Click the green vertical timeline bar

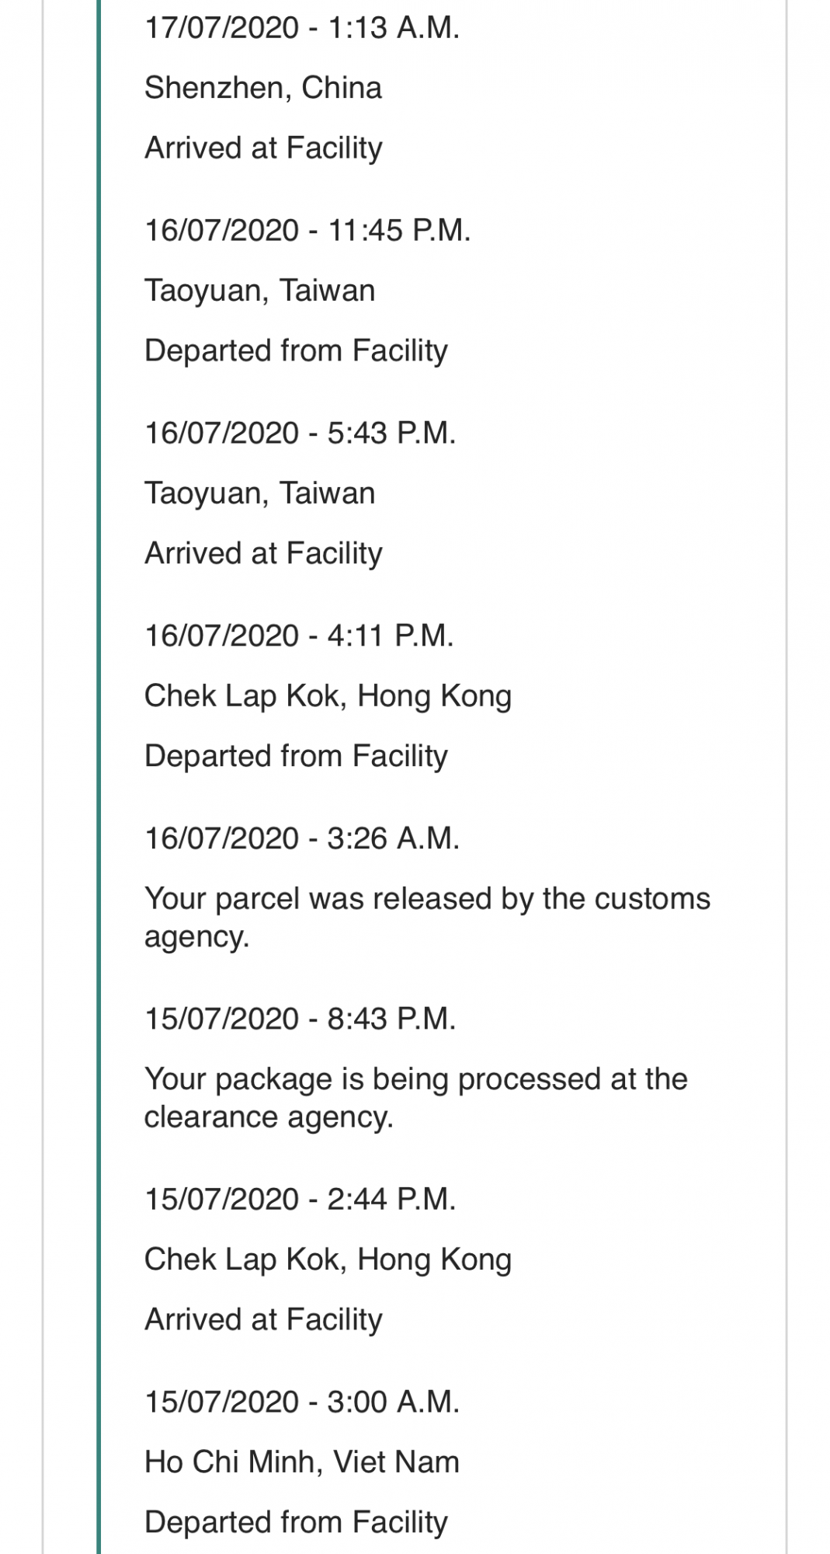point(99,777)
